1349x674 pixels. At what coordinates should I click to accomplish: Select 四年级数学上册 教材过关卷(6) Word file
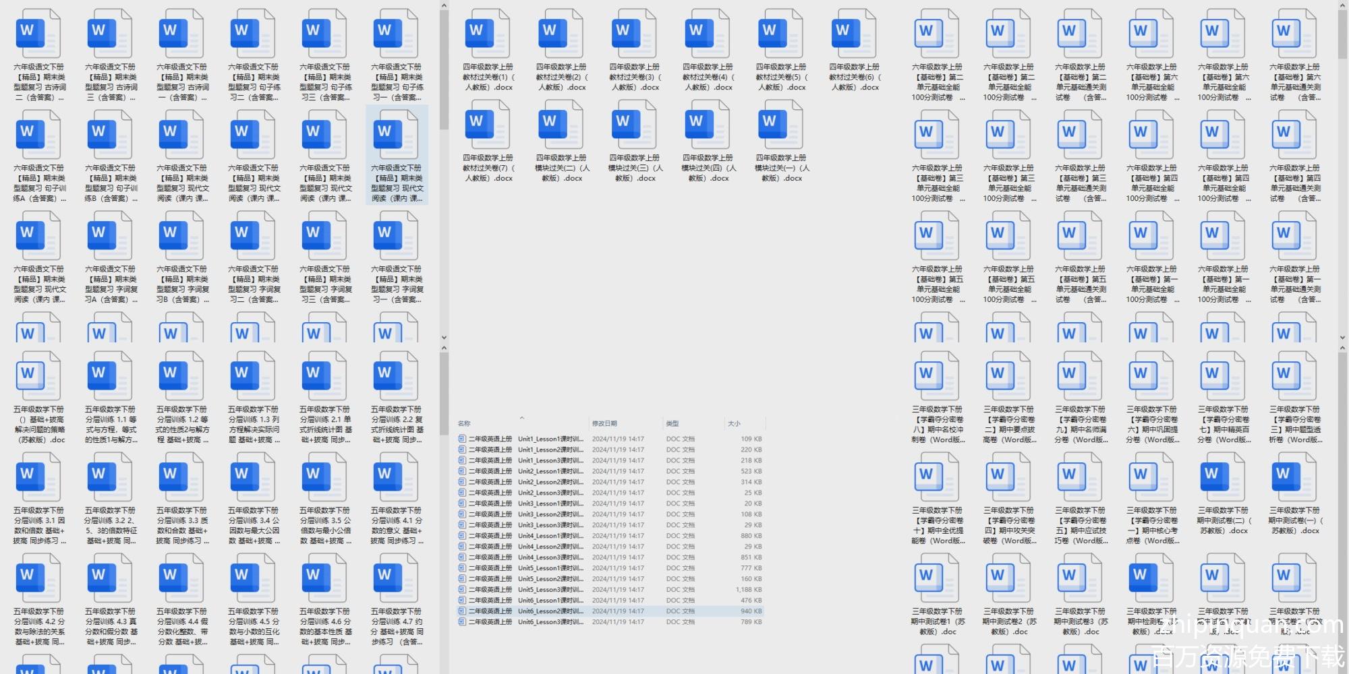(853, 34)
